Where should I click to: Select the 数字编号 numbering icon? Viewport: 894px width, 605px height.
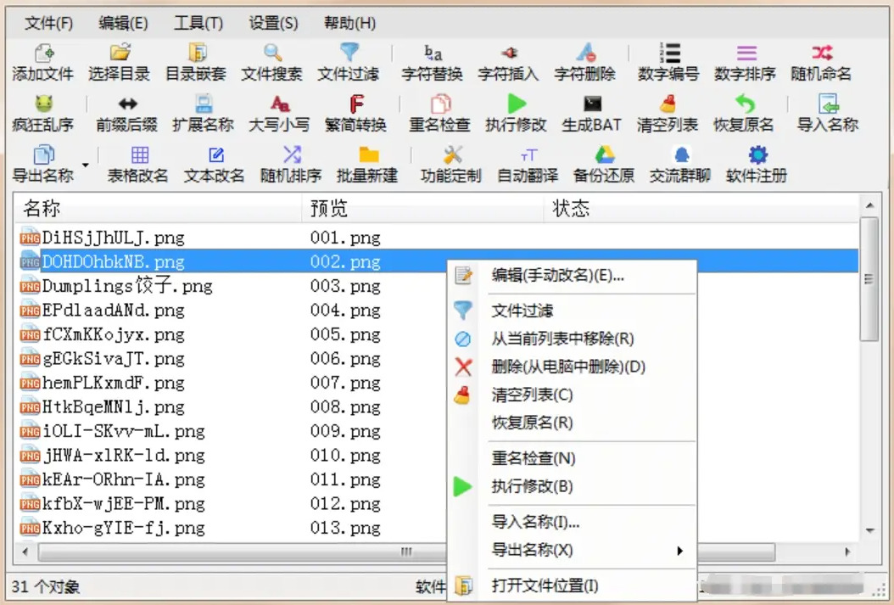point(668,53)
